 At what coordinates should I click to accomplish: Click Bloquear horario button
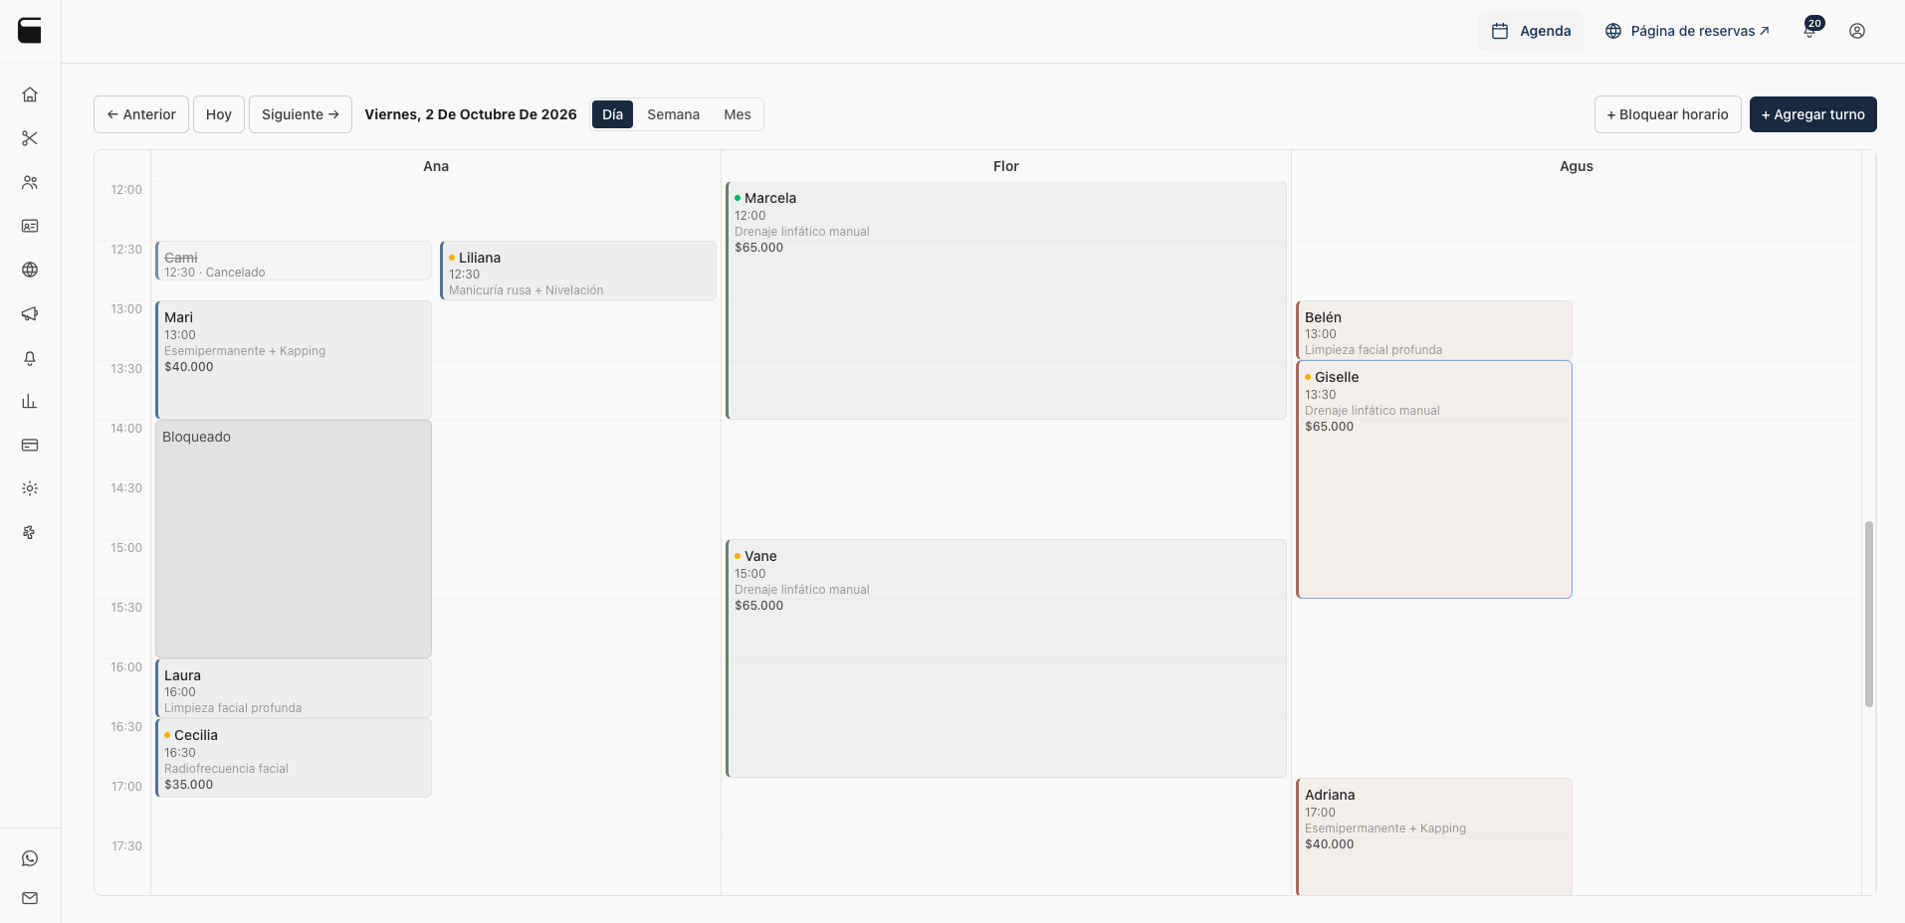click(1668, 114)
